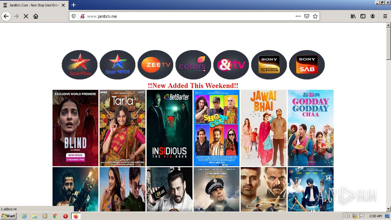Open the Streaming Free 30 Jun poster

coord(217,189)
